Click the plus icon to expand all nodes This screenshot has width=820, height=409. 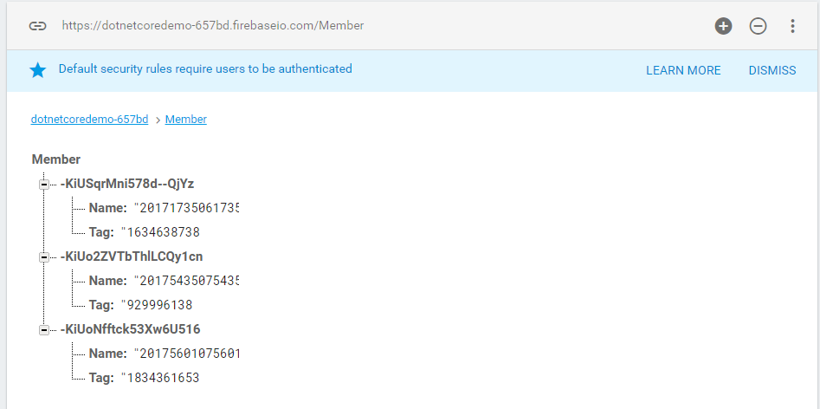[723, 26]
